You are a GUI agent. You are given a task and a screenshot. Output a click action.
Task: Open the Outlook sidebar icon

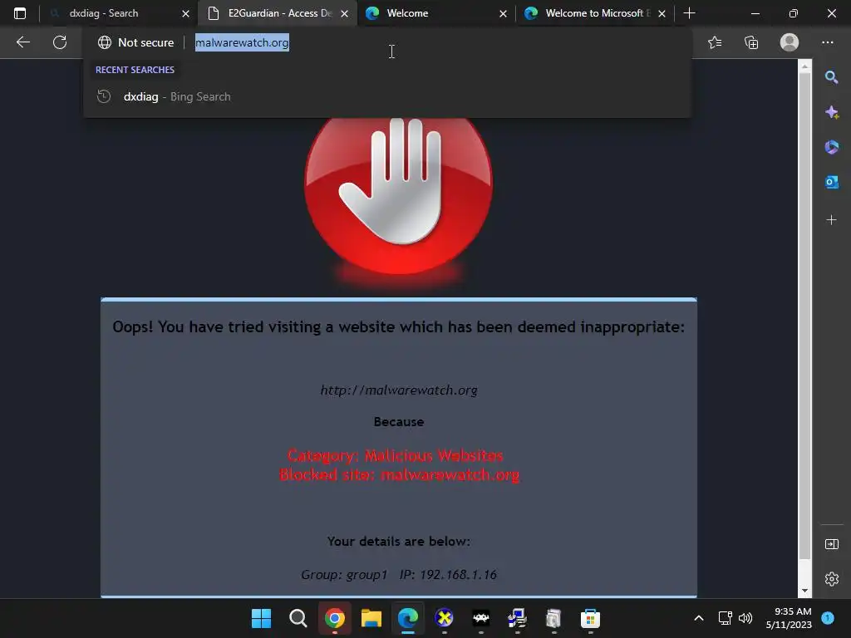831,182
